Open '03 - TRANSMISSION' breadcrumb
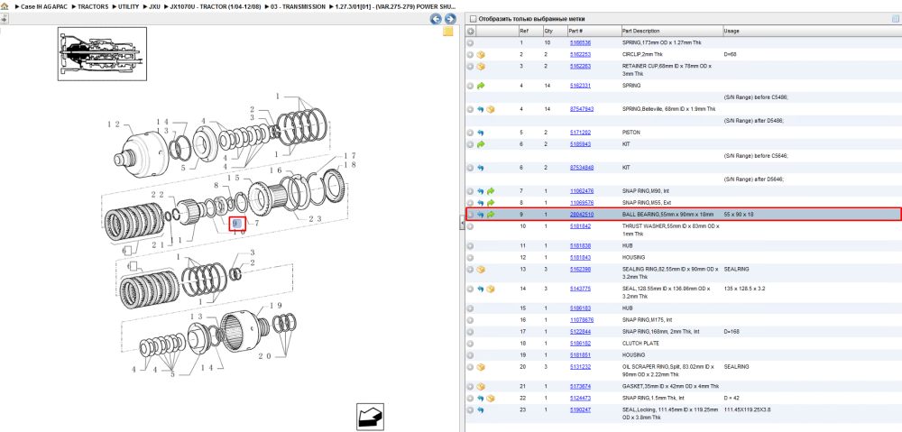Viewport: 902px width, 432px height. pos(297,6)
